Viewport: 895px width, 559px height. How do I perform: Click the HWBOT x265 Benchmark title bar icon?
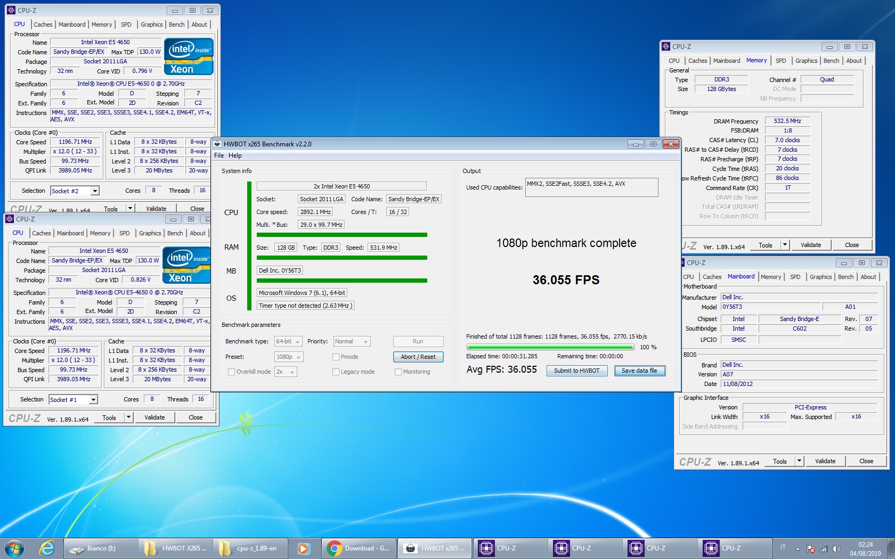click(217, 144)
